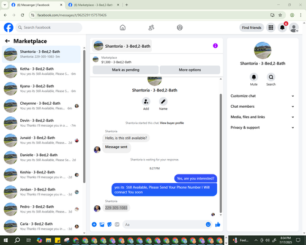Viewport: 306px width, 245px height.
Task: Click Mark as pending button
Action: pyautogui.click(x=125, y=70)
